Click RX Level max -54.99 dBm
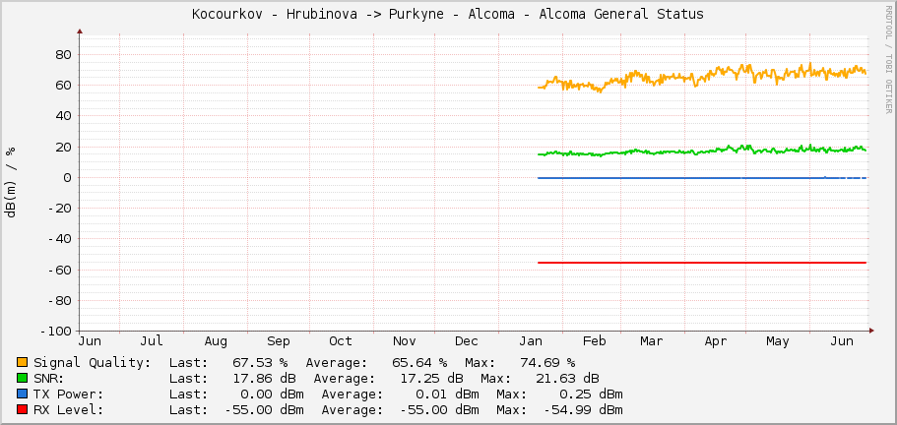This screenshot has height=425, width=897. (x=583, y=409)
